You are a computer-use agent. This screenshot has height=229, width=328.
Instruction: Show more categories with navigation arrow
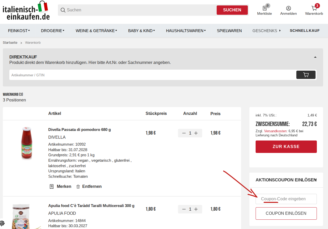click(280, 31)
